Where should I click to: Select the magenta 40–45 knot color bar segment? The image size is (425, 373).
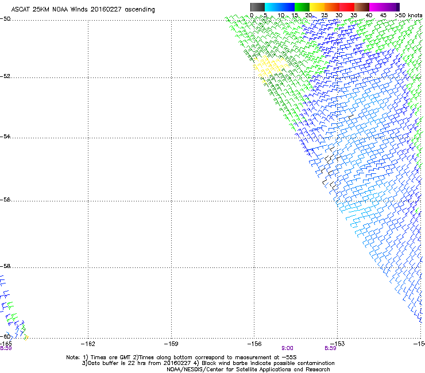coord(377,7)
